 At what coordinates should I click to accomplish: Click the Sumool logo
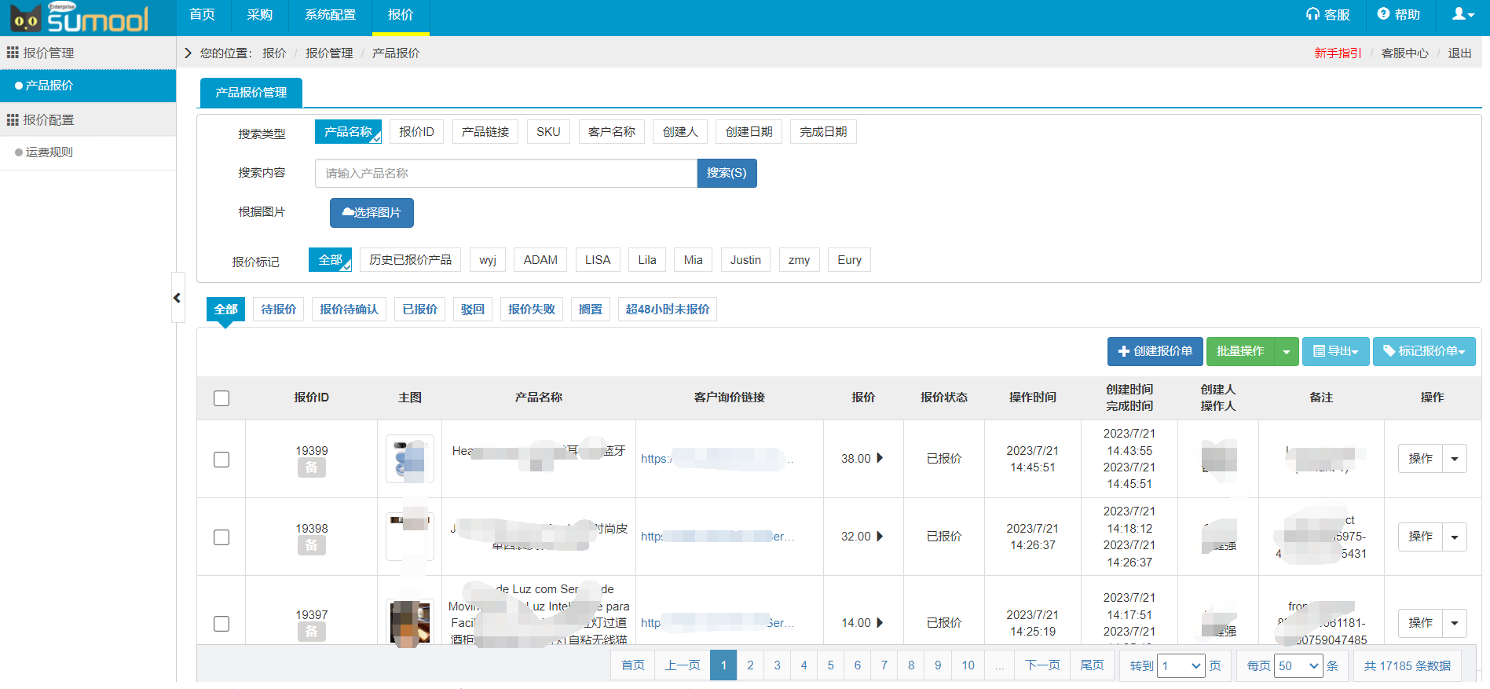79,17
